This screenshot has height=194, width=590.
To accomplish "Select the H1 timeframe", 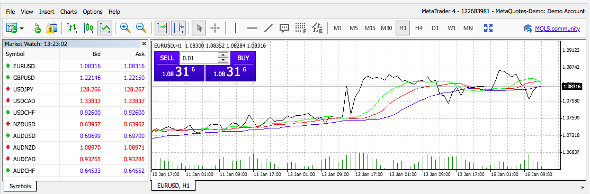I will pyautogui.click(x=403, y=28).
